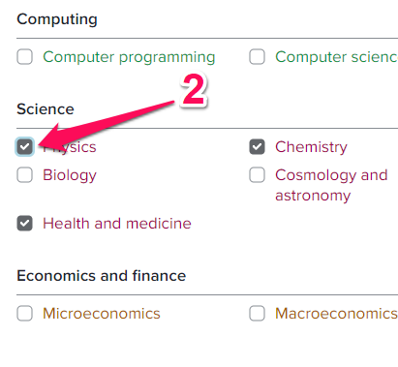Open the Chemistry course link
The width and height of the screenshot is (398, 367).
311,147
